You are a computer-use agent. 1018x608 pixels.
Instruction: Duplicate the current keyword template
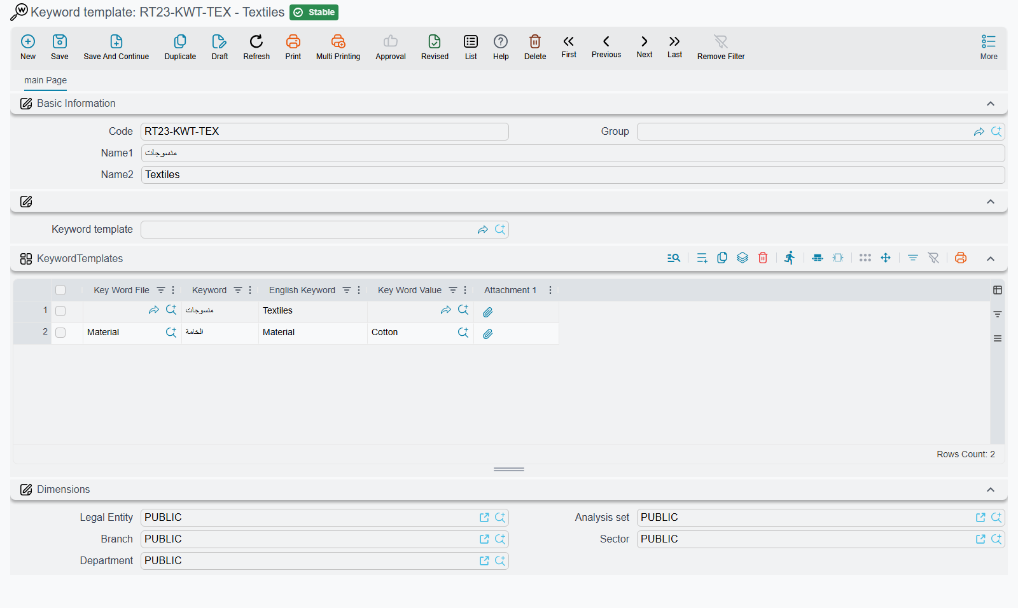coord(180,47)
